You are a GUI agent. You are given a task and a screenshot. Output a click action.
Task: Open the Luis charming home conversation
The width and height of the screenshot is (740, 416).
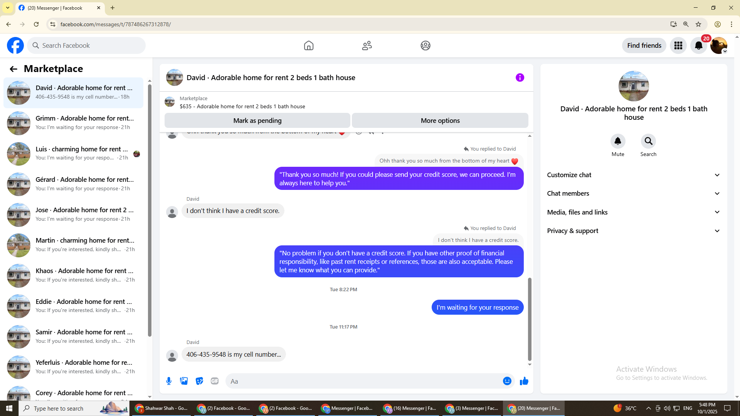pyautogui.click(x=73, y=153)
